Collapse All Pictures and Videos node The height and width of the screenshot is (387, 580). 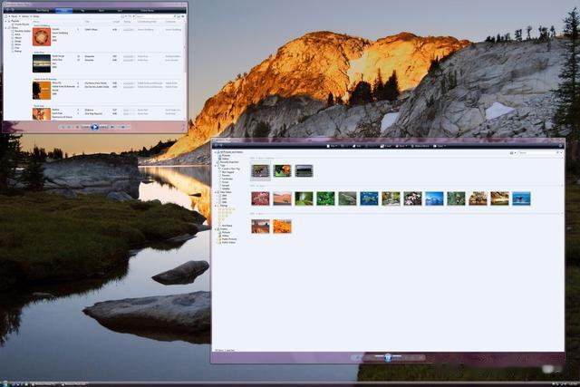point(216,152)
